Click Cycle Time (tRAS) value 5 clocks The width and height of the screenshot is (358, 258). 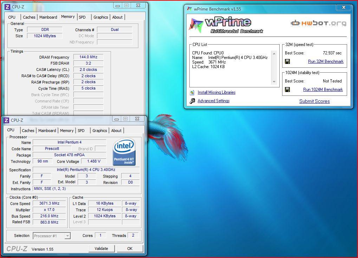tap(89, 88)
